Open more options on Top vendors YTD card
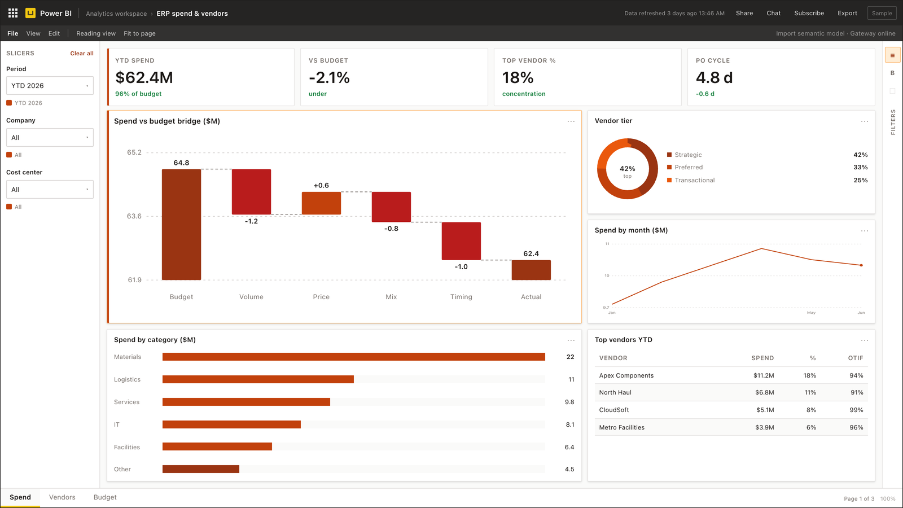Viewport: 903px width, 508px height. [865, 340]
